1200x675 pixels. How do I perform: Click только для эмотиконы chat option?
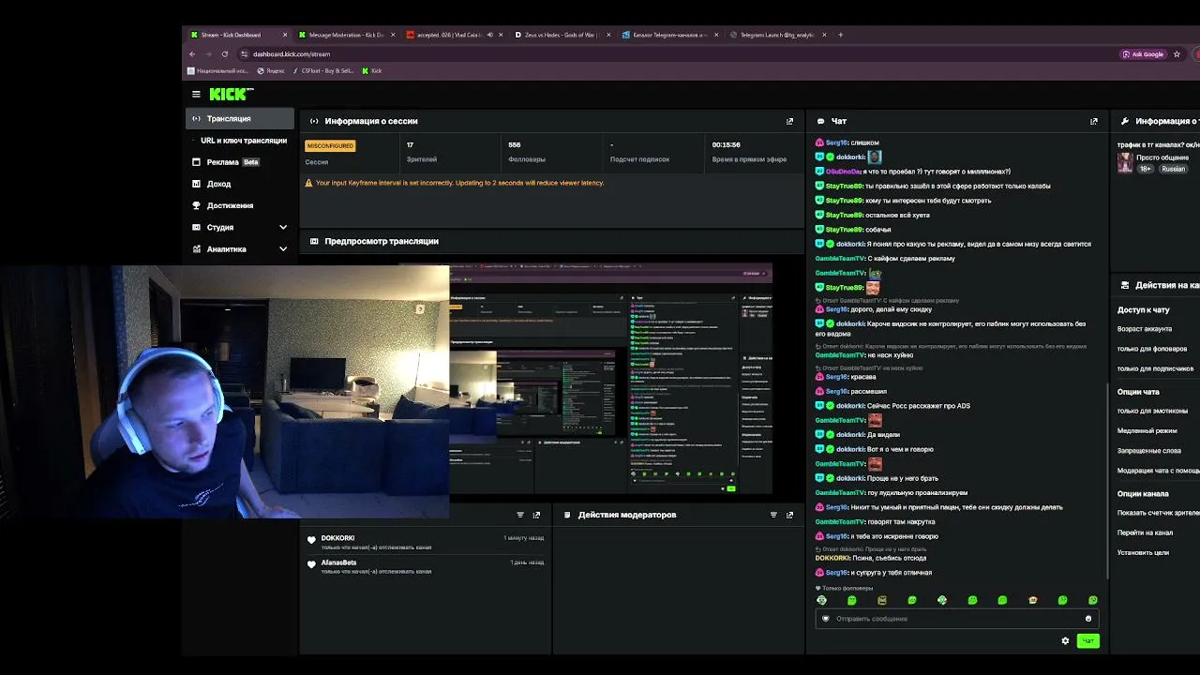1152,411
